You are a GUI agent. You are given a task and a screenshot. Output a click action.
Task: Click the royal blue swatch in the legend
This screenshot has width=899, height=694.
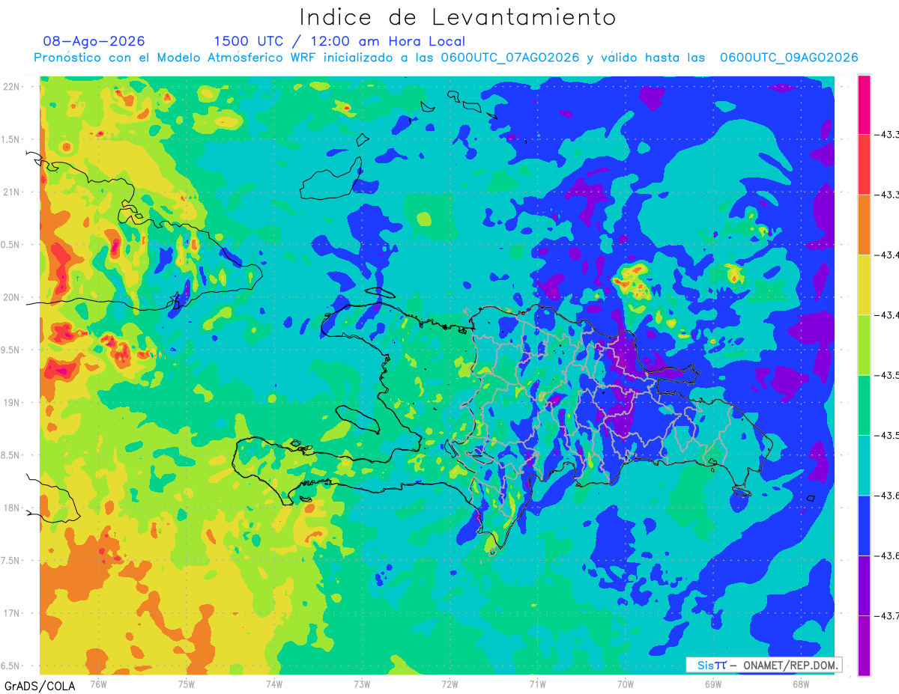(864, 526)
